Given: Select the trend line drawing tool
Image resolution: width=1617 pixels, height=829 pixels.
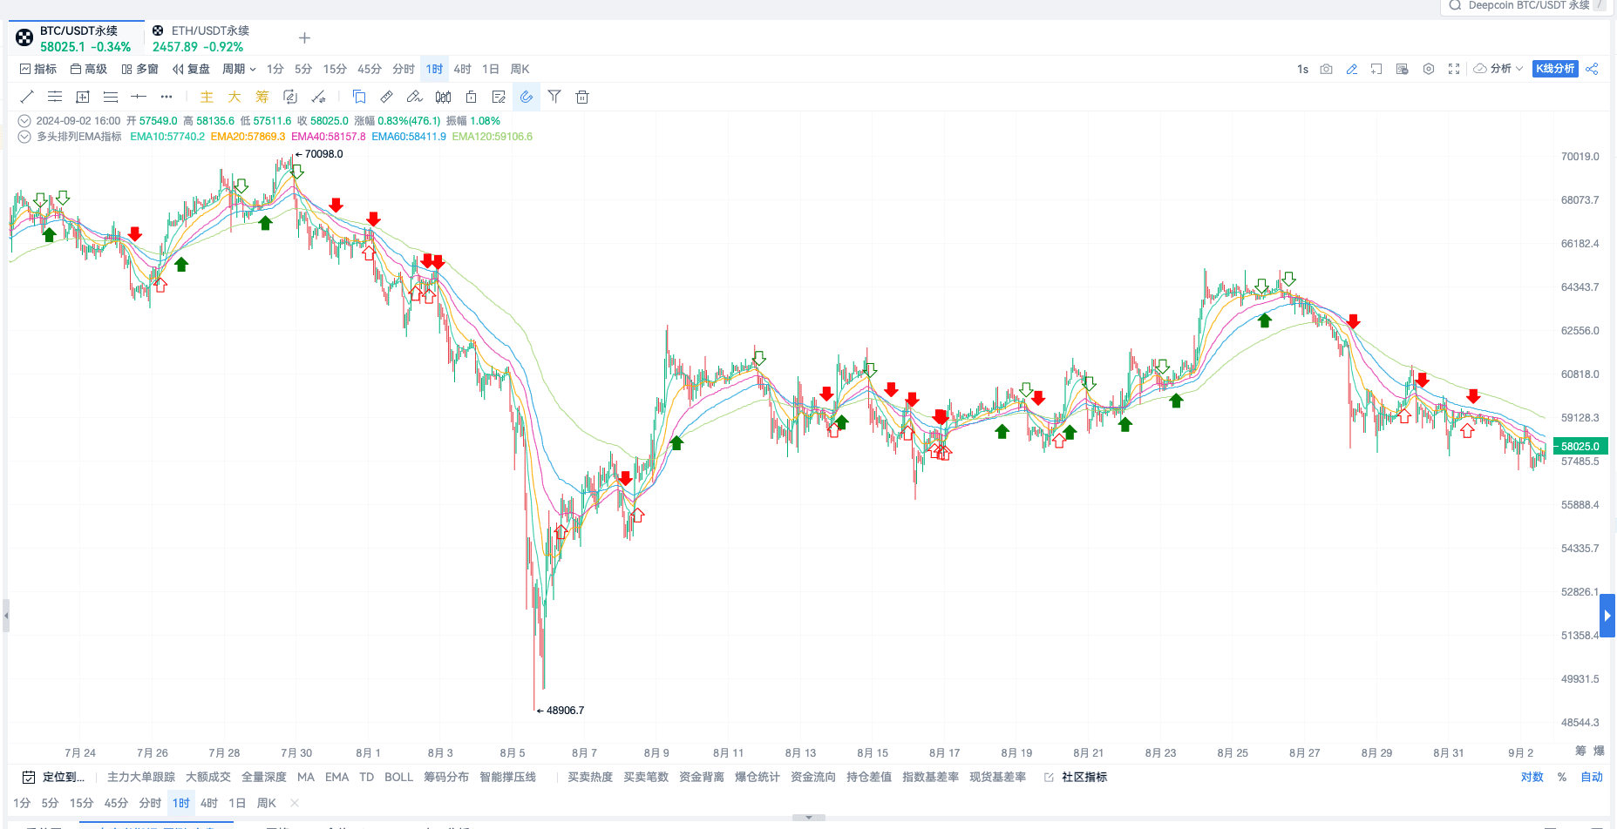Looking at the screenshot, I should 27,97.
